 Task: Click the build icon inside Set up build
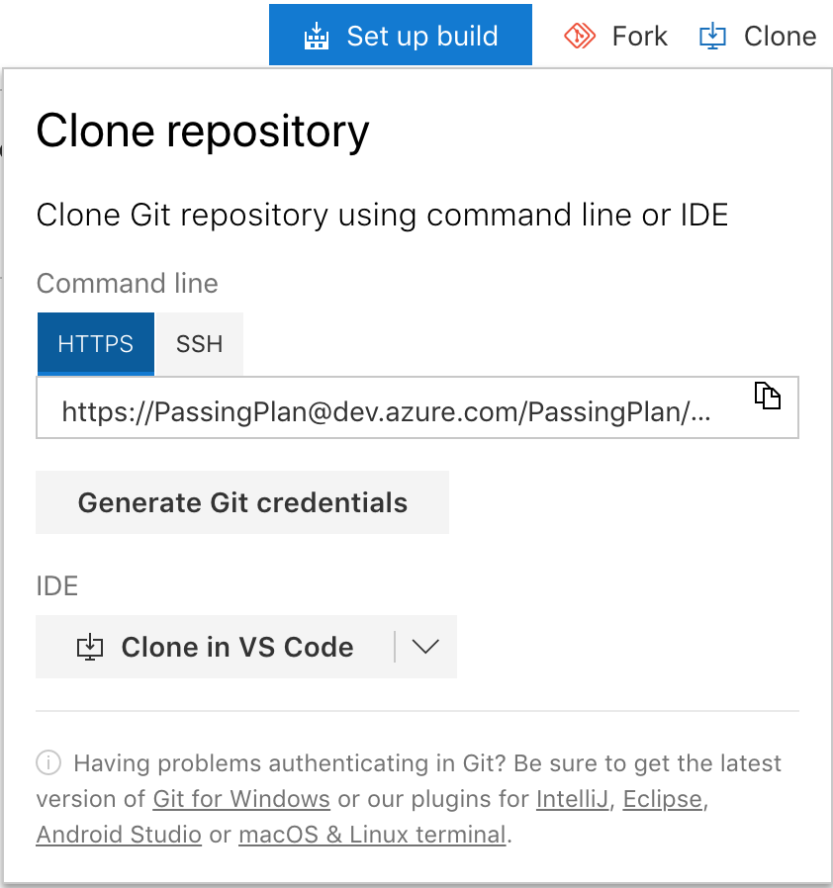click(317, 36)
